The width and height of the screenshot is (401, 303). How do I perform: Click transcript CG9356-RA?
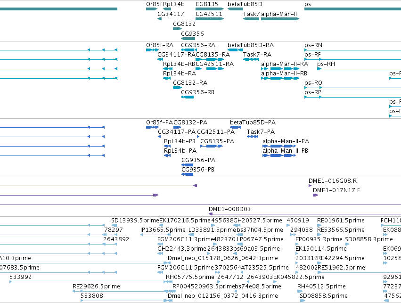[x=198, y=45]
